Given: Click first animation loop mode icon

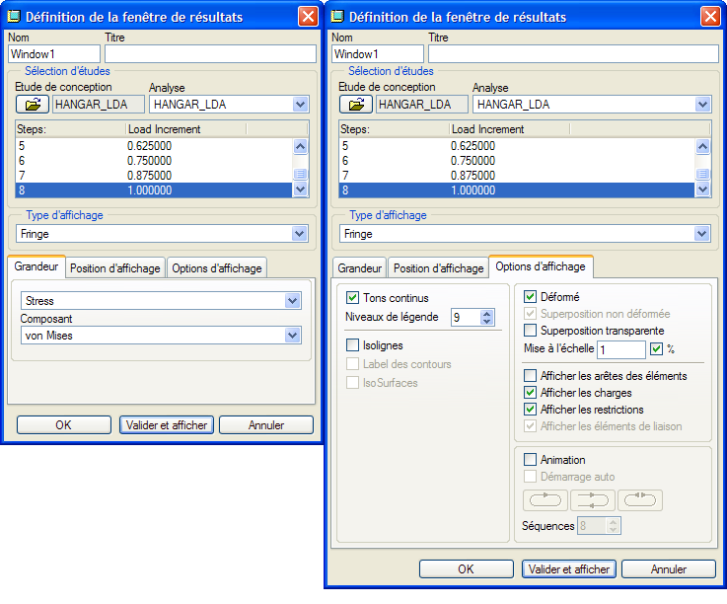Looking at the screenshot, I should coord(545,500).
